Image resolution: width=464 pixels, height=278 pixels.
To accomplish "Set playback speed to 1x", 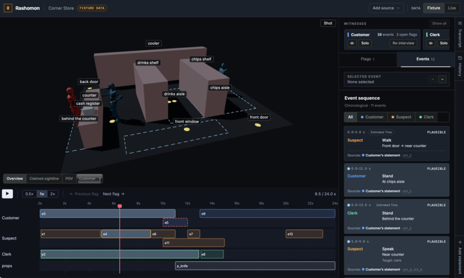I will pos(42,194).
